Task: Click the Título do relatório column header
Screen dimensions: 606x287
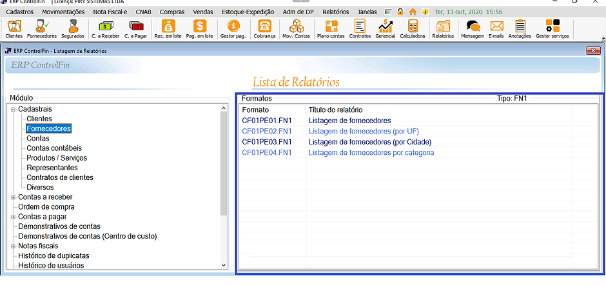Action: pyautogui.click(x=439, y=110)
